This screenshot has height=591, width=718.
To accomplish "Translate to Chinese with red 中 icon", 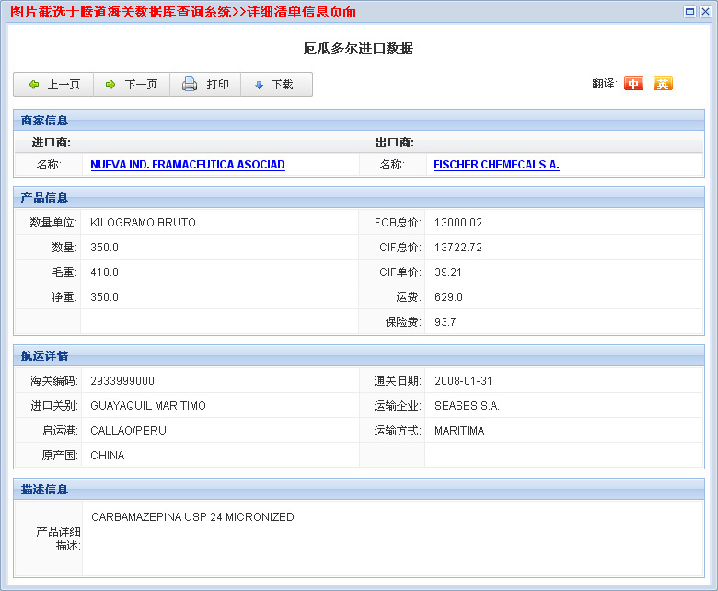I will point(633,84).
